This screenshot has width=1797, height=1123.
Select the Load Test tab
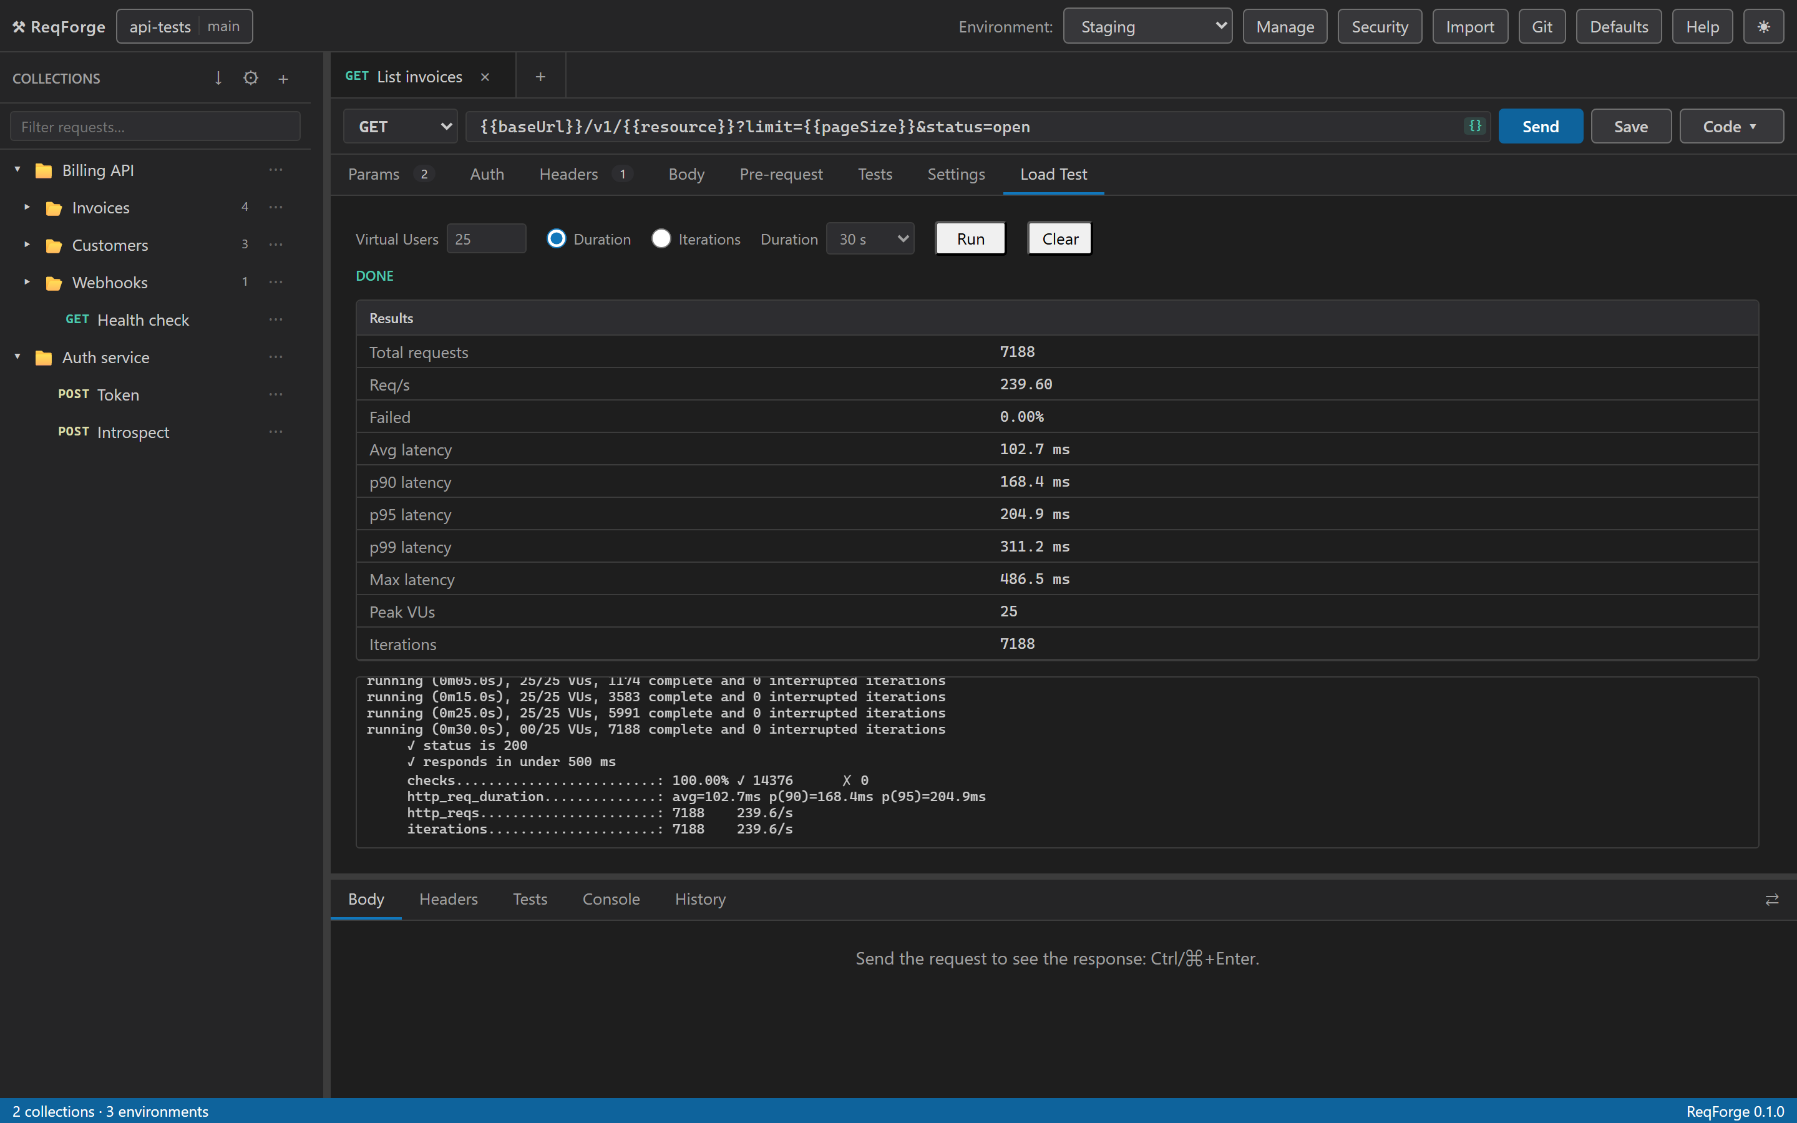[1053, 174]
